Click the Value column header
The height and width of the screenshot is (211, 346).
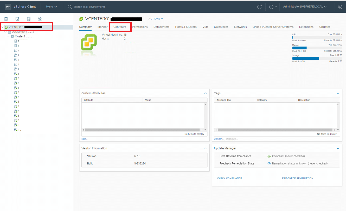(175, 100)
